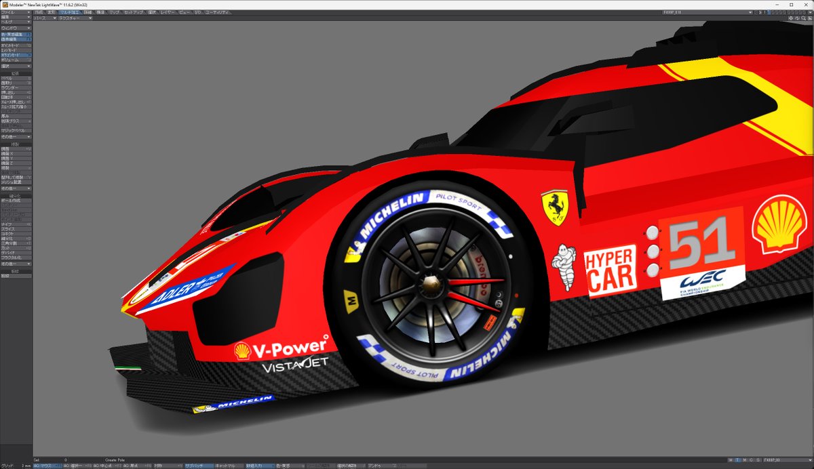
Task: Activate the 面取り tool
Action: coord(16,82)
